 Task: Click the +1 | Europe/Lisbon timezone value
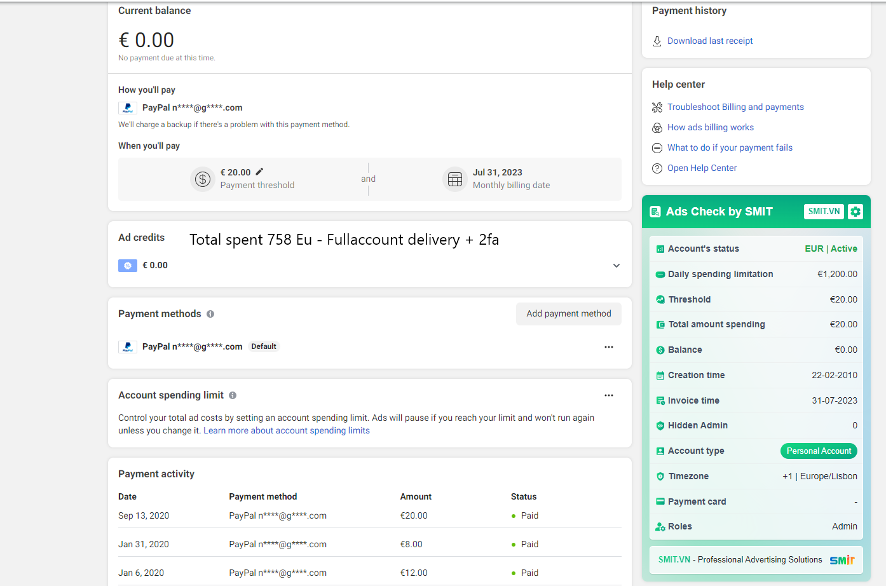(820, 476)
